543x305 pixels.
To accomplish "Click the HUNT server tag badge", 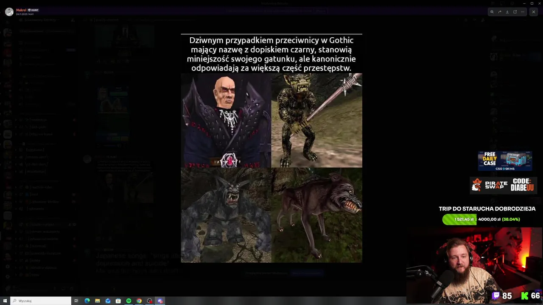I will [x=33, y=10].
